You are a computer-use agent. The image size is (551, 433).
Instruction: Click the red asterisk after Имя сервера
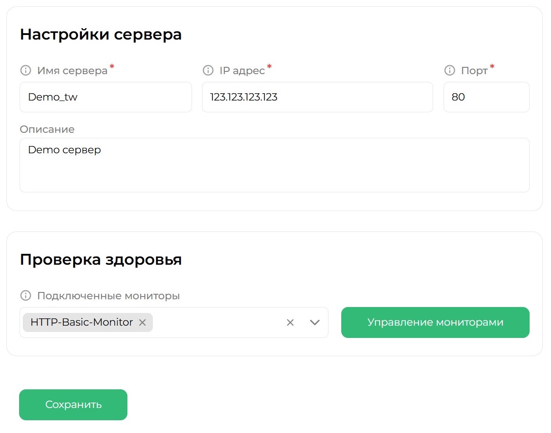click(111, 67)
